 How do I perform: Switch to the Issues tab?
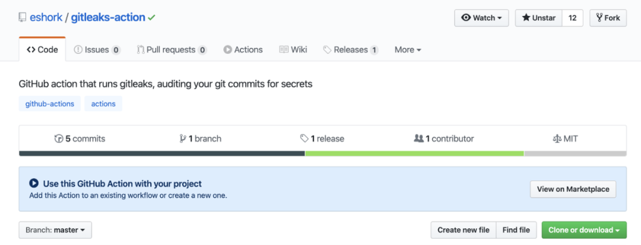pyautogui.click(x=97, y=50)
